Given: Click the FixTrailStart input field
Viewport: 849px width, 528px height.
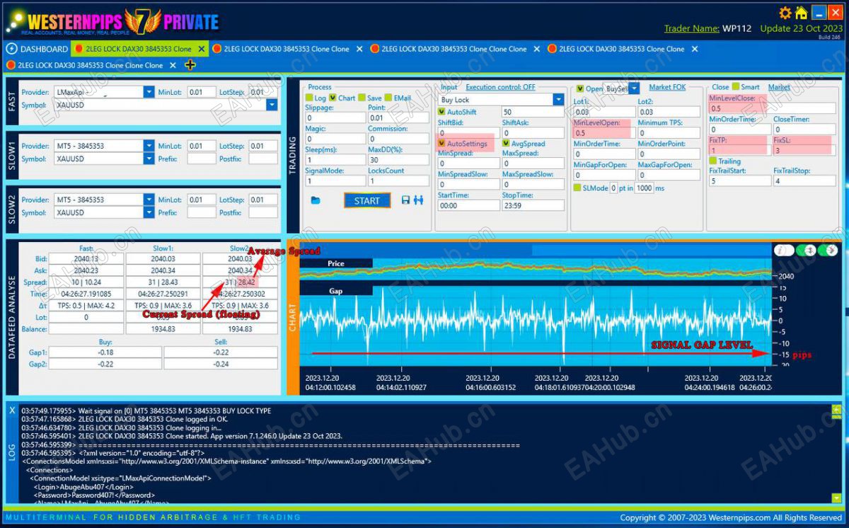Looking at the screenshot, I should pyautogui.click(x=739, y=180).
